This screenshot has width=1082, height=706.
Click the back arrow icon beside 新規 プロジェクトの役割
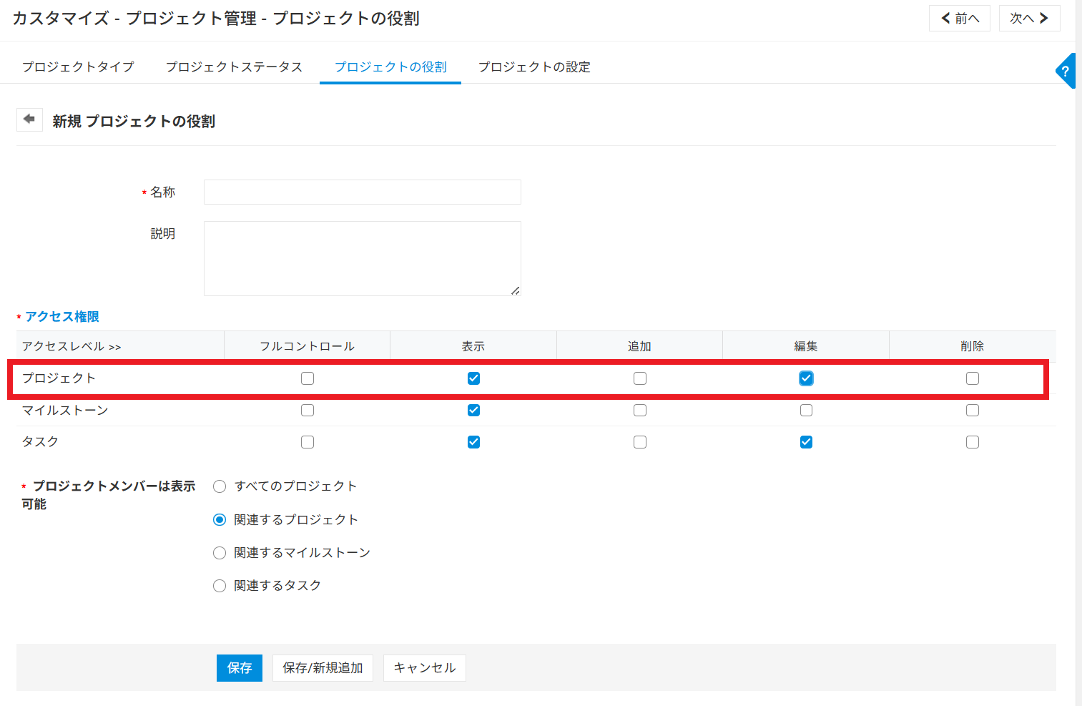pos(29,119)
